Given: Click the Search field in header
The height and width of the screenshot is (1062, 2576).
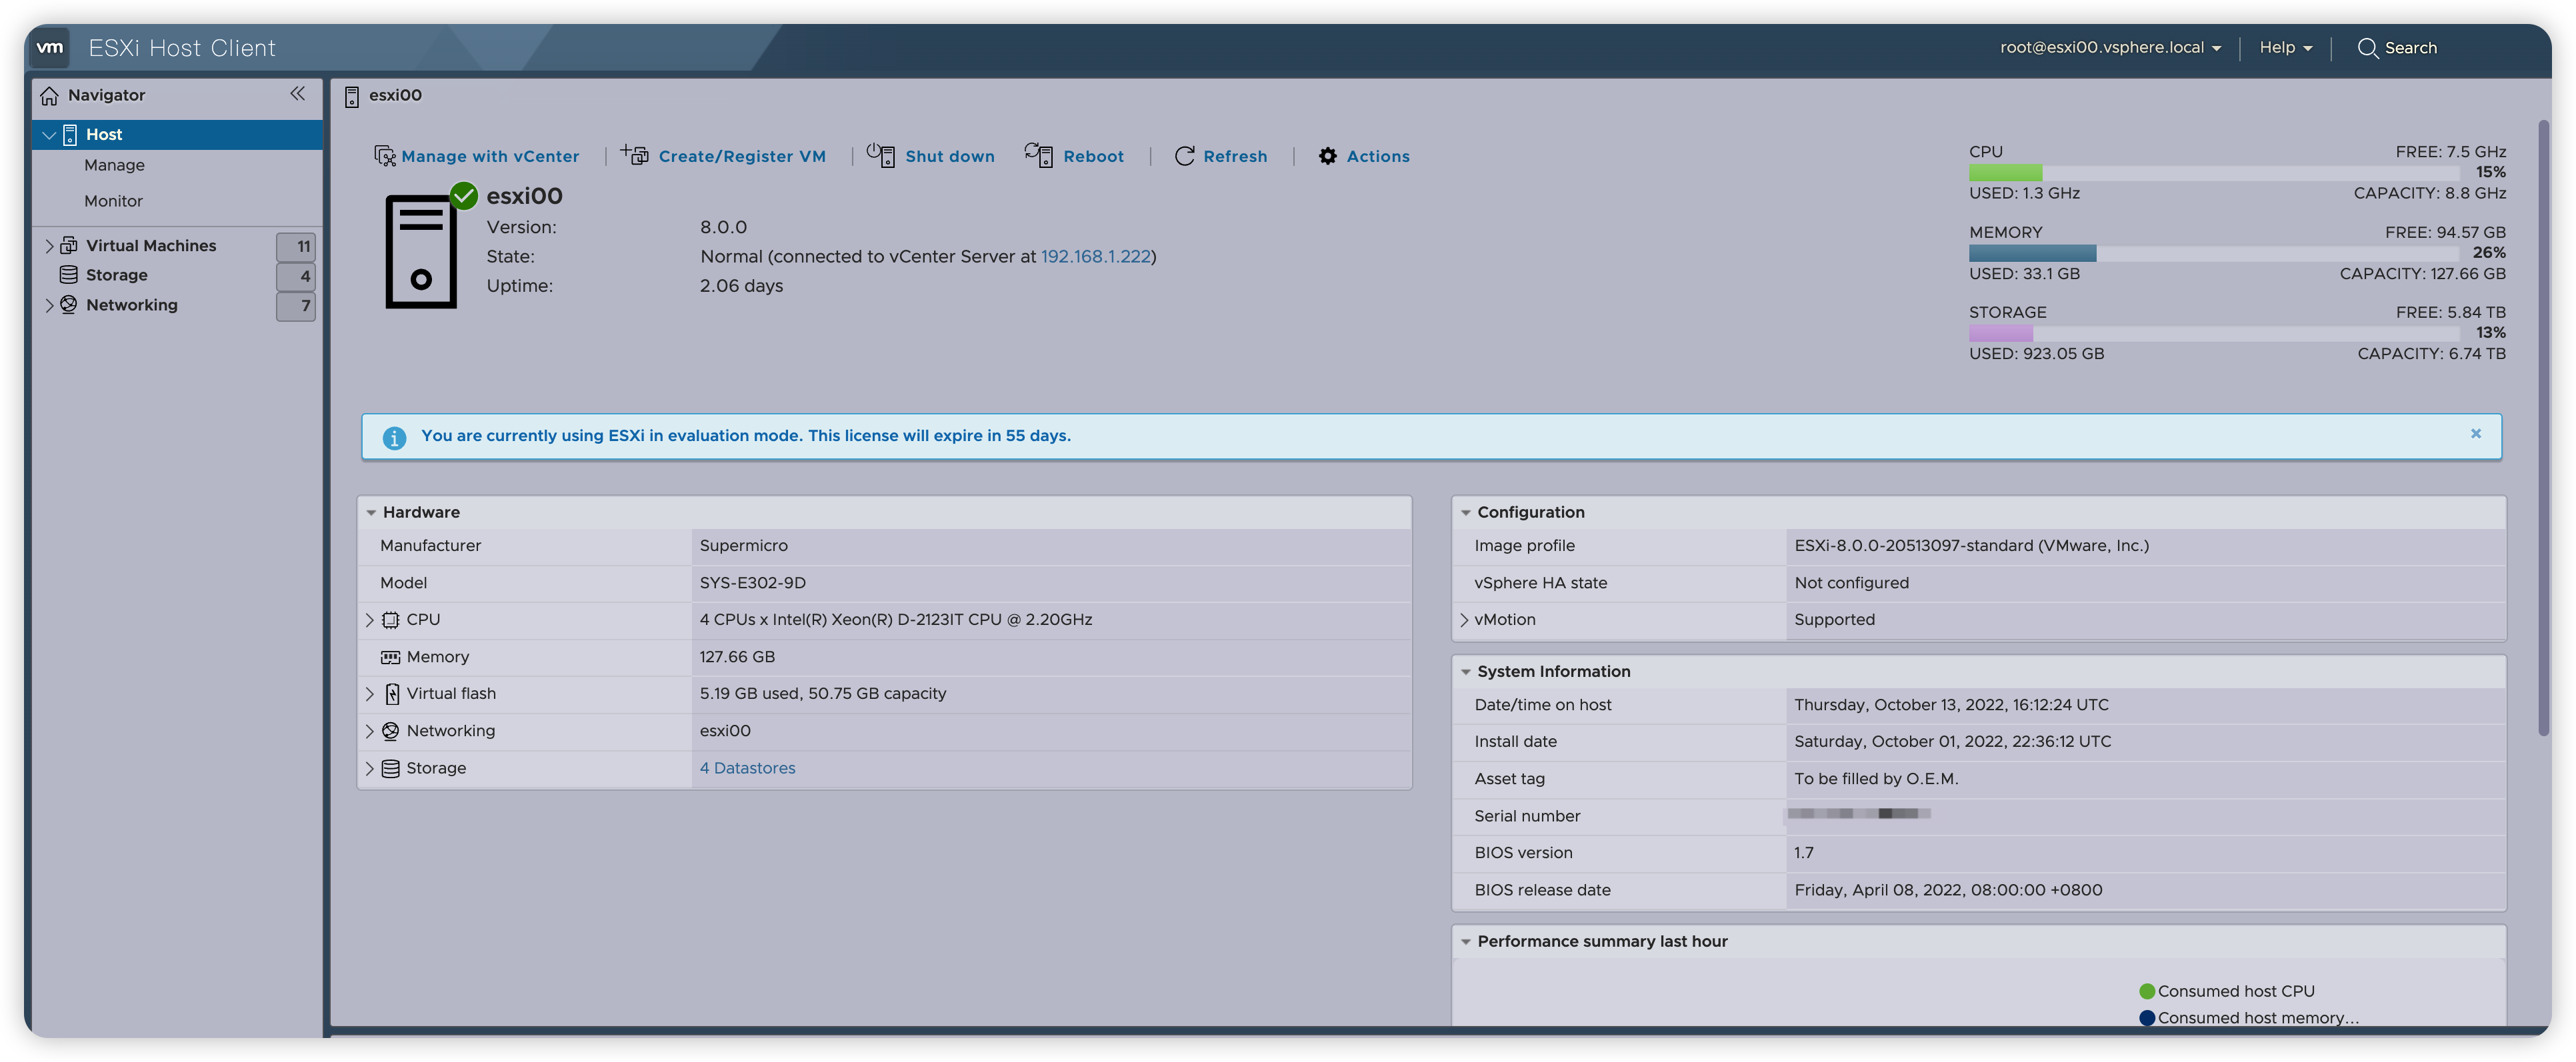Looking at the screenshot, I should pyautogui.click(x=2410, y=48).
